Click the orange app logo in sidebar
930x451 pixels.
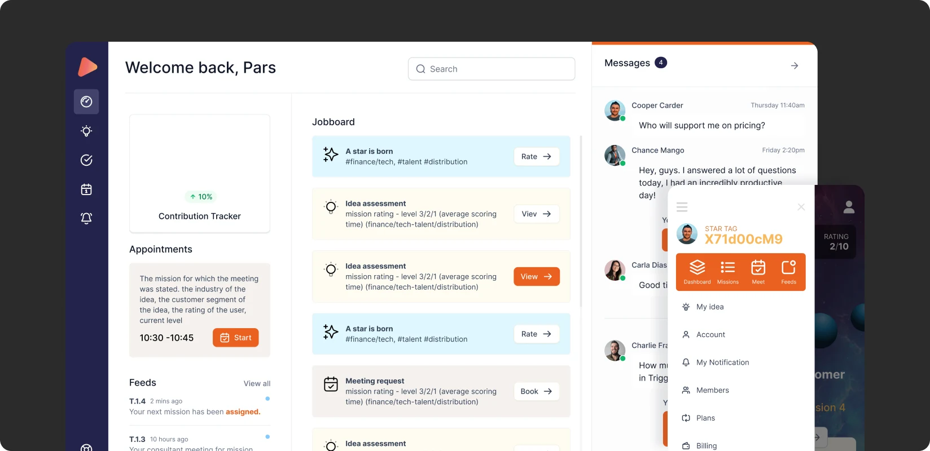click(87, 67)
